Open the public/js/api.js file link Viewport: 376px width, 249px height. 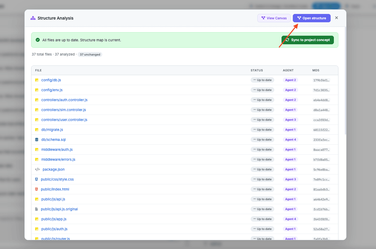[x=53, y=199]
